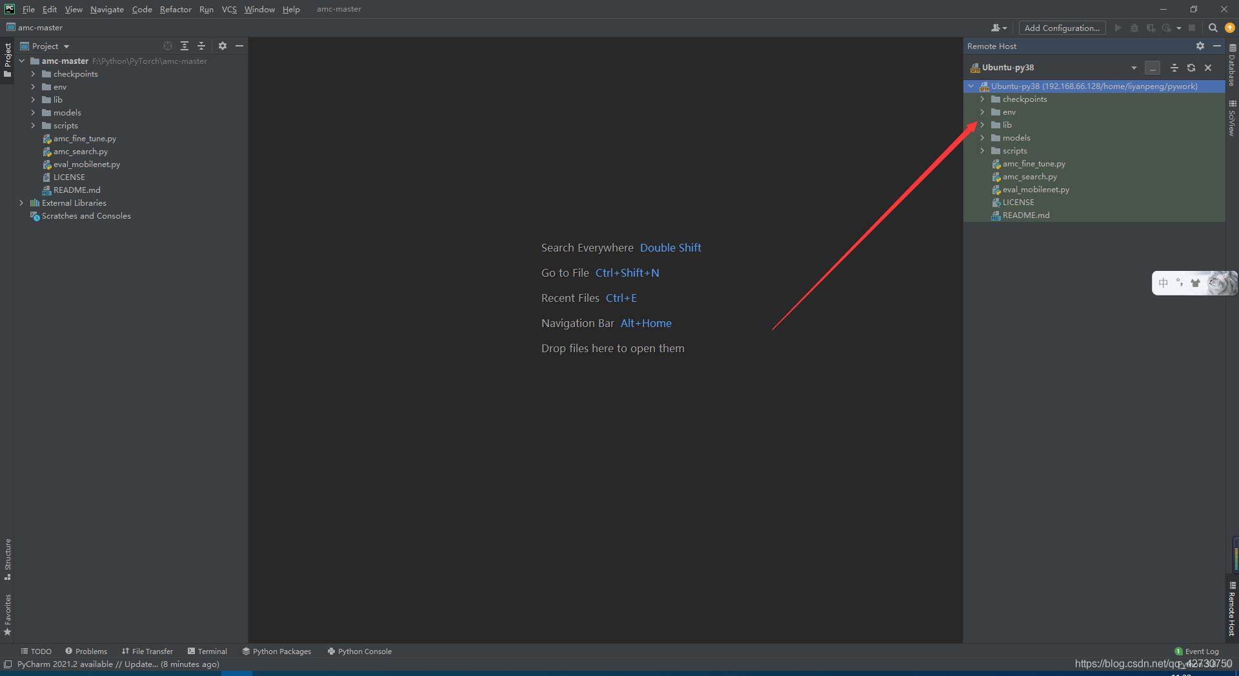Image resolution: width=1239 pixels, height=676 pixels.
Task: Expand the checkpoints folder in Project tree
Action: (x=33, y=74)
